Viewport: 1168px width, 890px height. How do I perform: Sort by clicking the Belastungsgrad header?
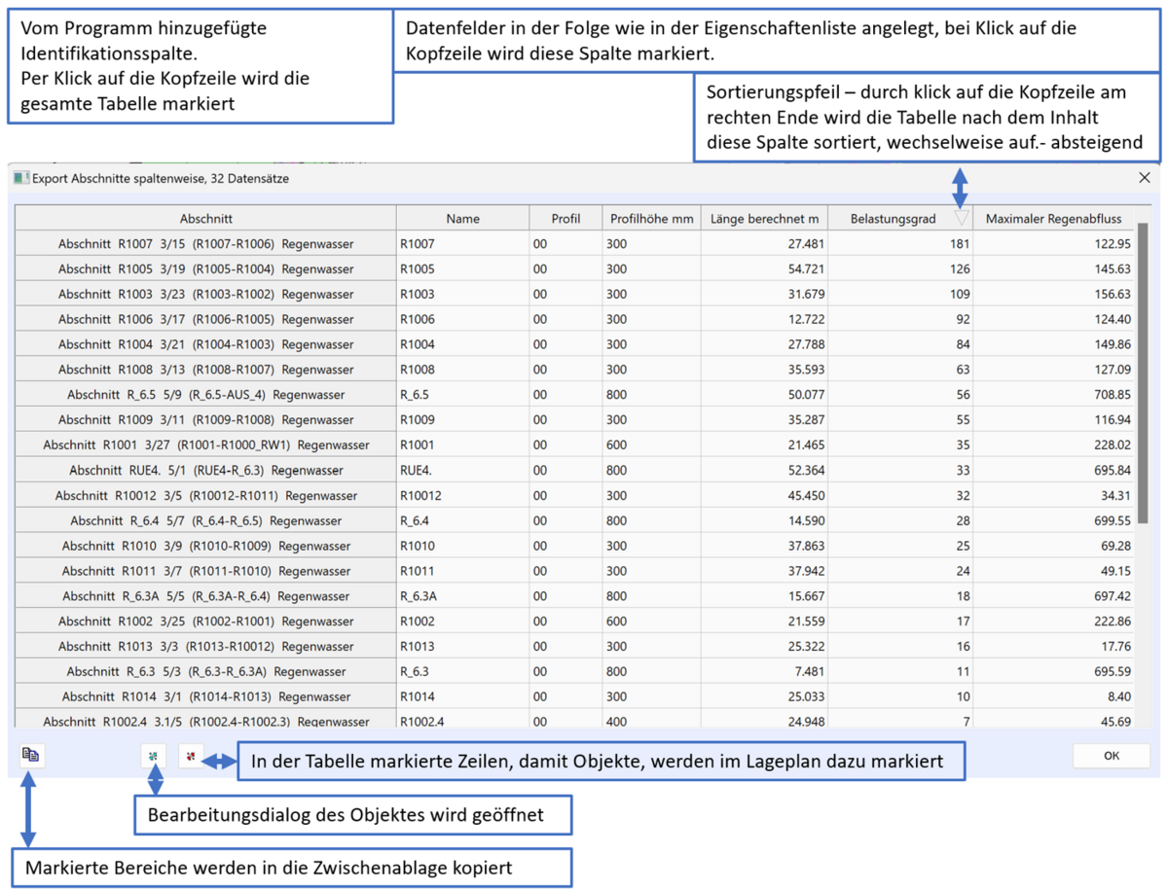(x=893, y=218)
